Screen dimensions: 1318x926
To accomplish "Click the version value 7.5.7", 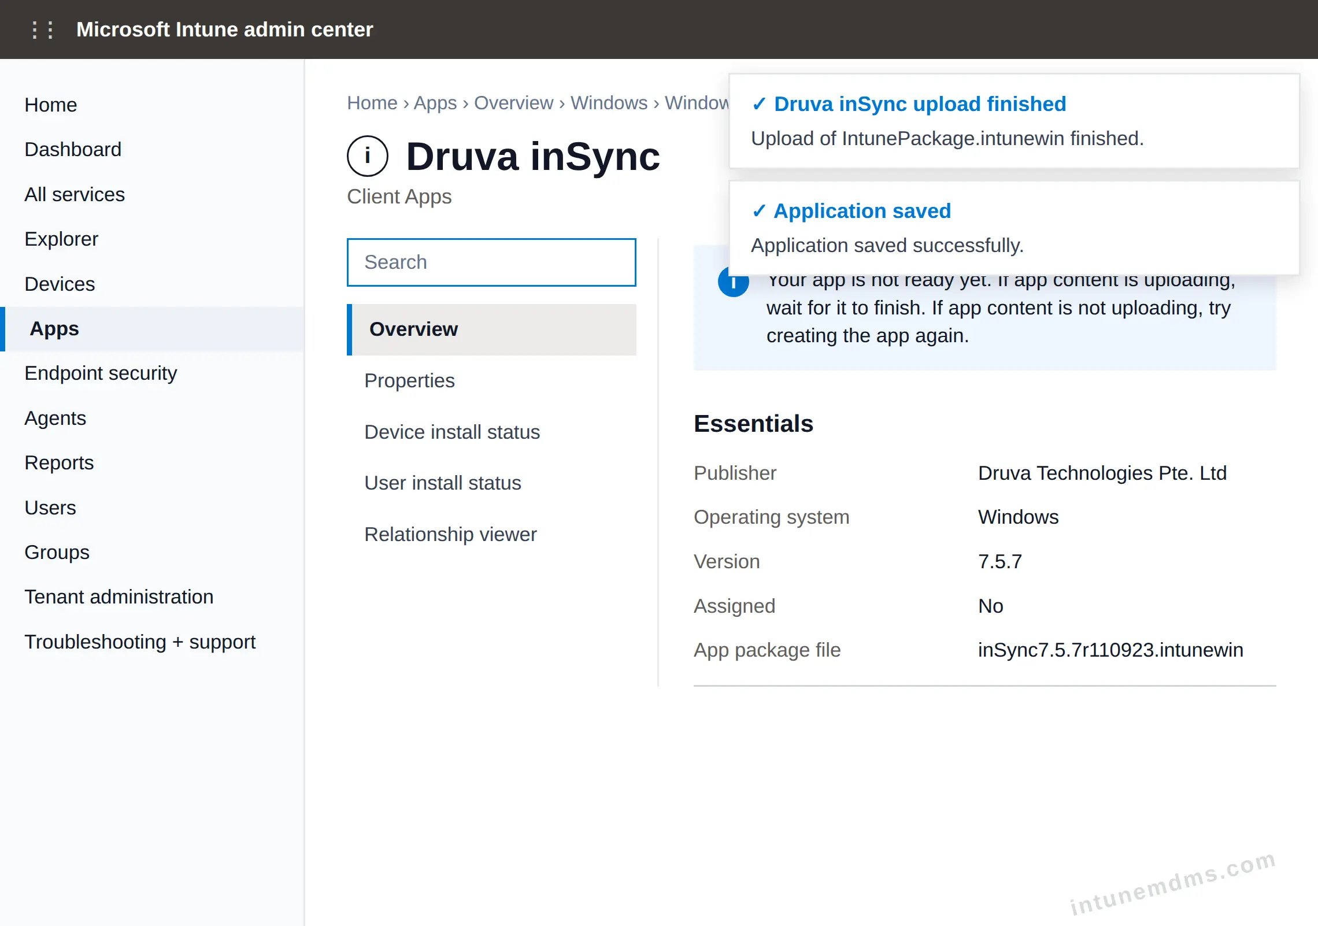I will 1000,561.
